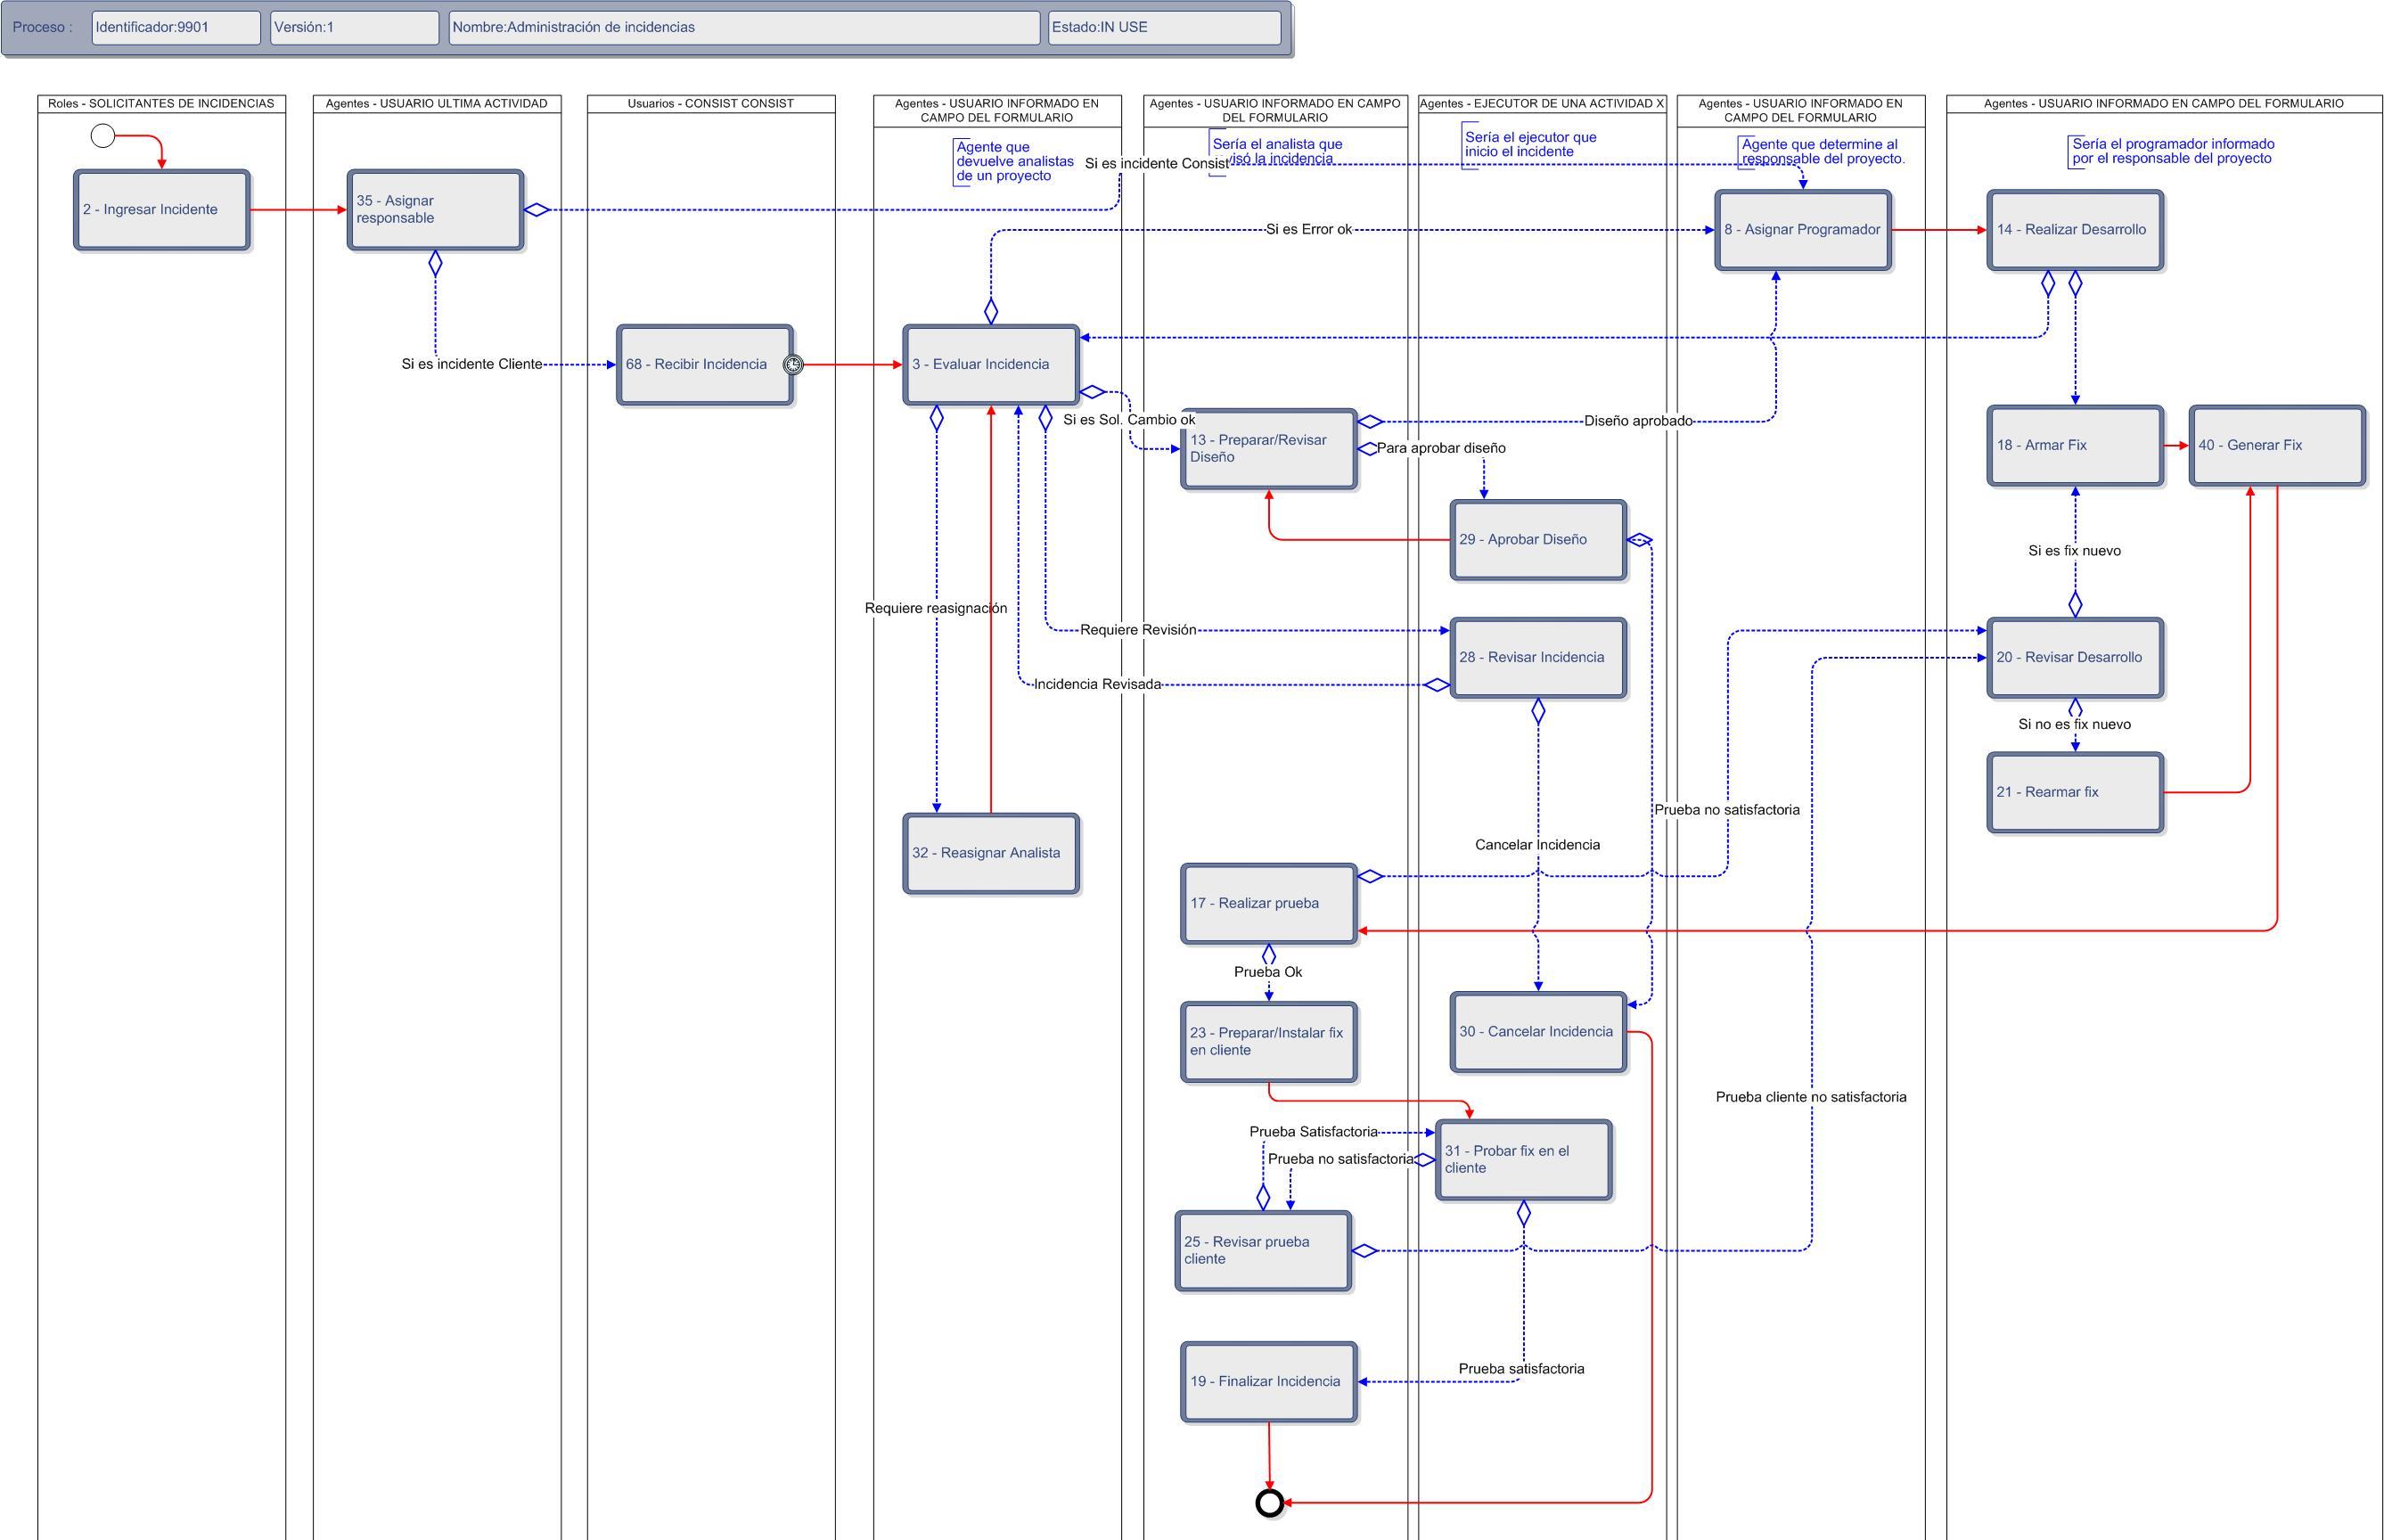Click diamond connector above '3 - Evaluar Incidencia'
Viewport: 2384px width, 1540px height.
(991, 311)
